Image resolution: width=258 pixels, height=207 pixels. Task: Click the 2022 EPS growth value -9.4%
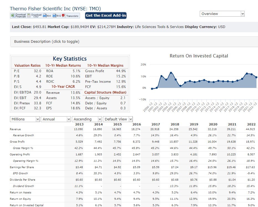251,173
